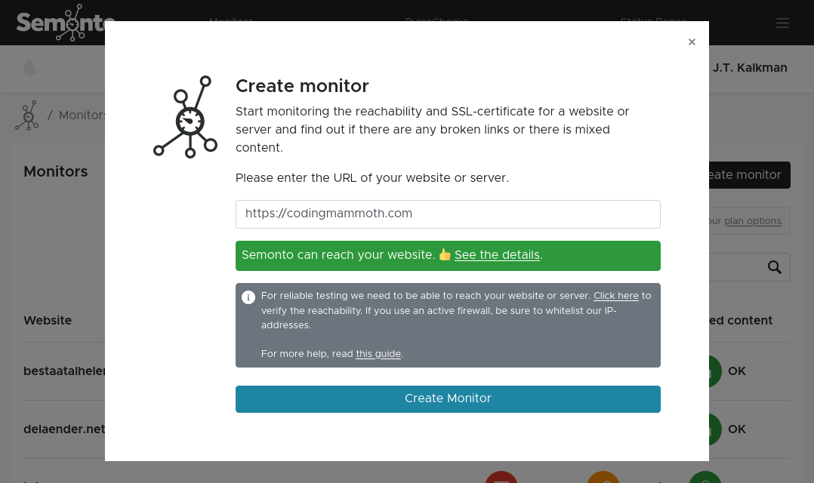Click the Semonto home icon in the breadcrumb
Screen dimensions: 814x483
27,115
